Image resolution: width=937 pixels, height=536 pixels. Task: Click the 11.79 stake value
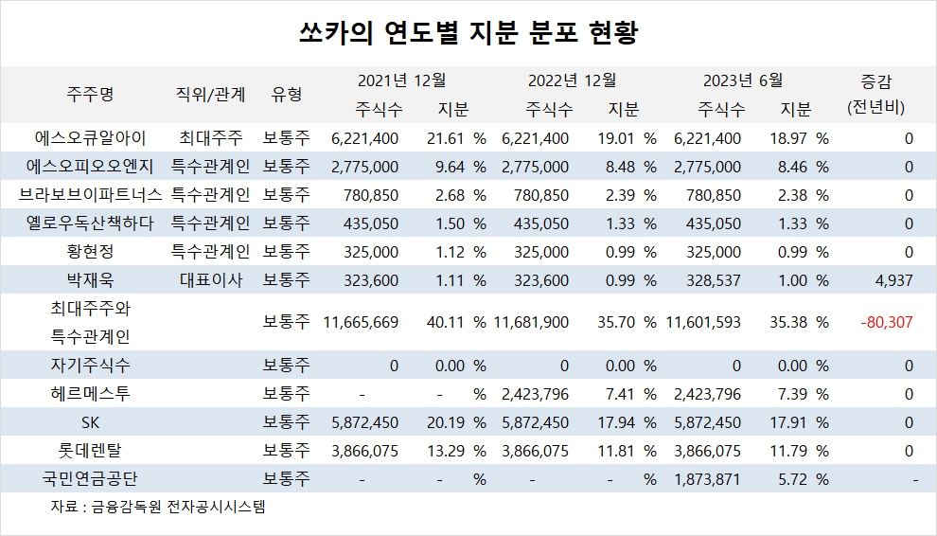pos(788,451)
